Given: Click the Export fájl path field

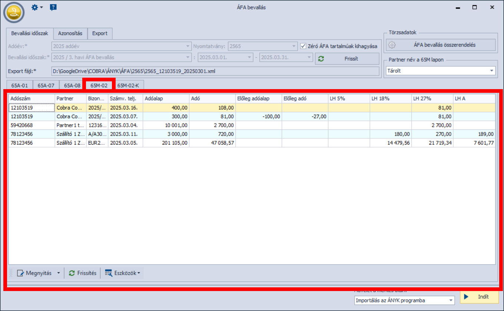Looking at the screenshot, I should pyautogui.click(x=215, y=71).
